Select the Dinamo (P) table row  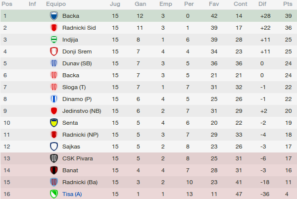[148, 99]
